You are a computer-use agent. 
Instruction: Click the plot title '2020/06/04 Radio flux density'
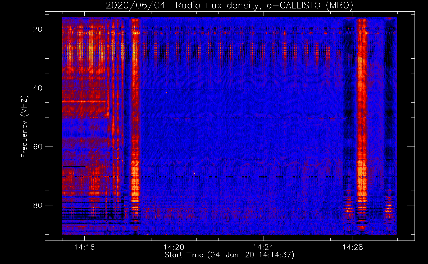pos(229,5)
